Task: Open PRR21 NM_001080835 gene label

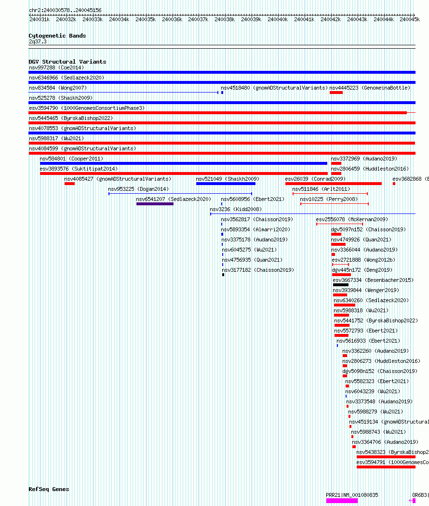Action: pos(352,495)
